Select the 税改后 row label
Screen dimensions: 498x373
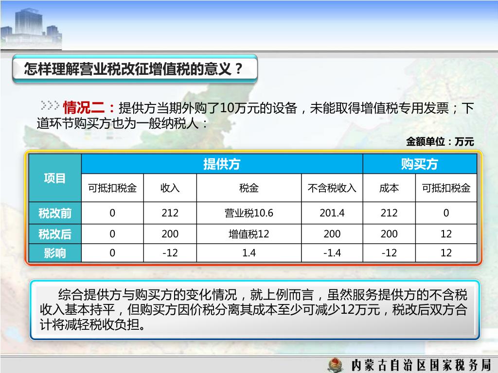pyautogui.click(x=55, y=234)
